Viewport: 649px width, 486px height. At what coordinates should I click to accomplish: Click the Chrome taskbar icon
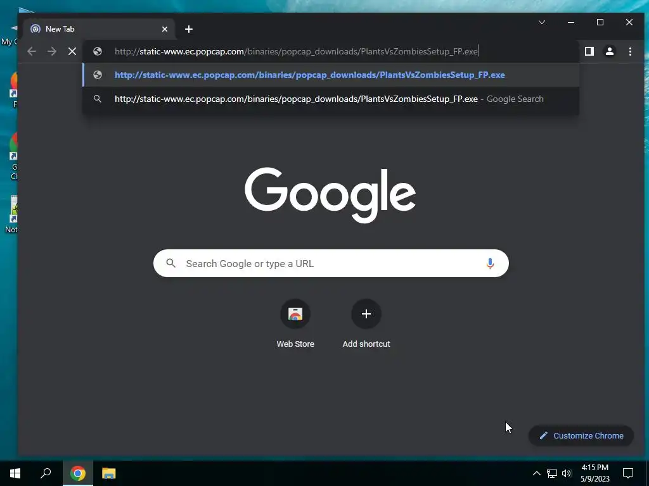pyautogui.click(x=78, y=473)
